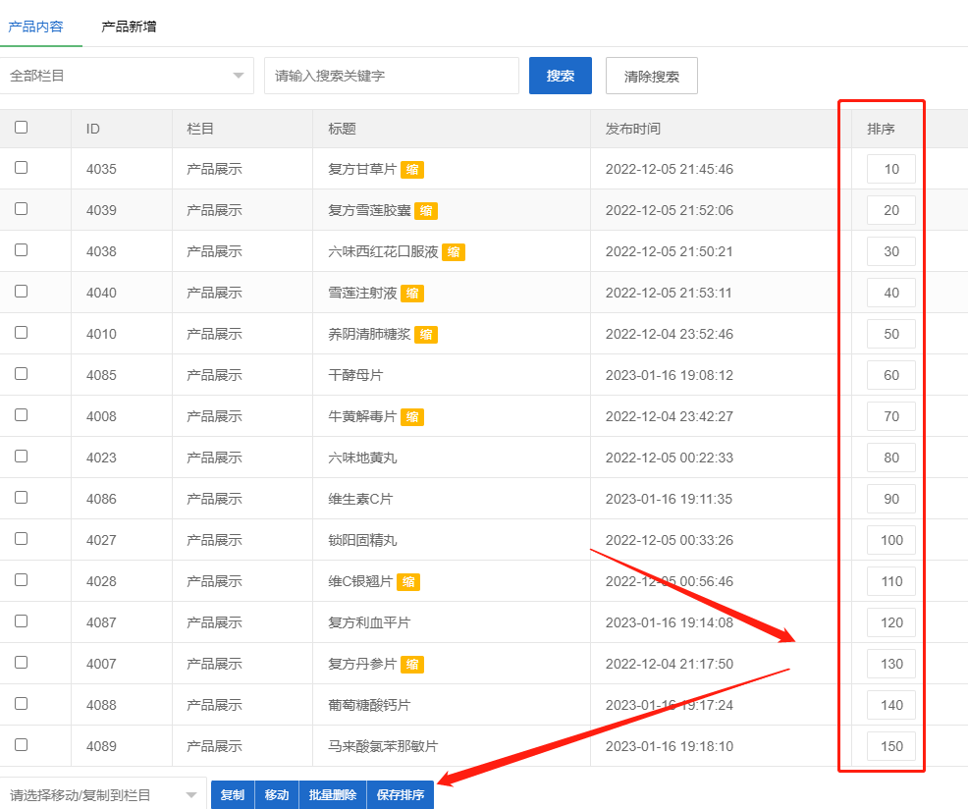
Task: Focus the 请输入搜索关键字 search box
Action: click(x=391, y=76)
